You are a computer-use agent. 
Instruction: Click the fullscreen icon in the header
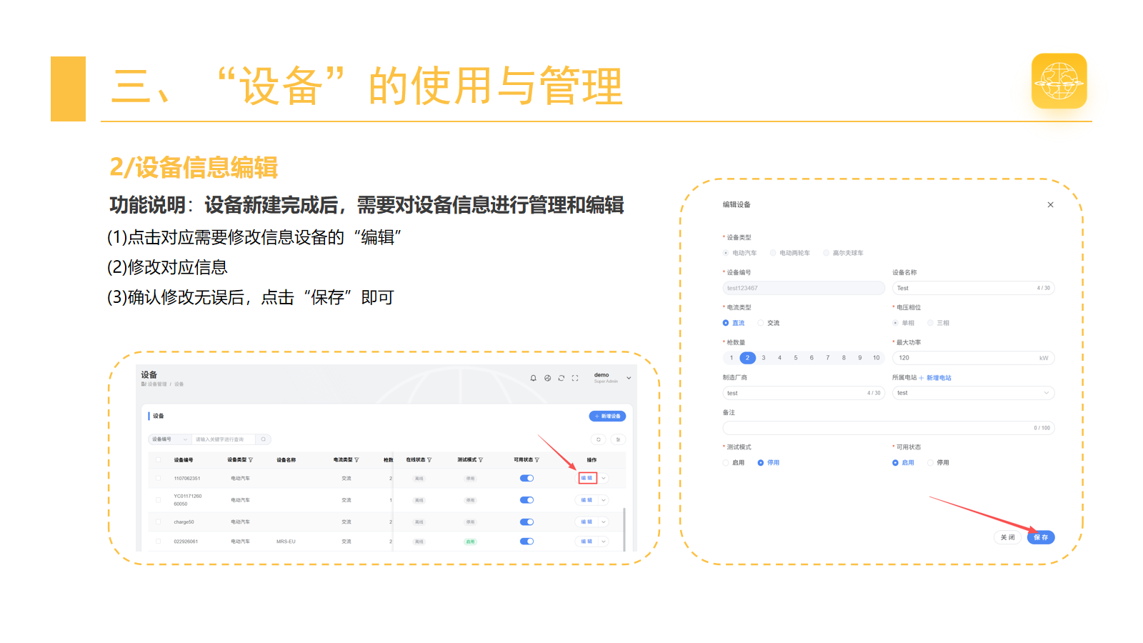(x=575, y=378)
